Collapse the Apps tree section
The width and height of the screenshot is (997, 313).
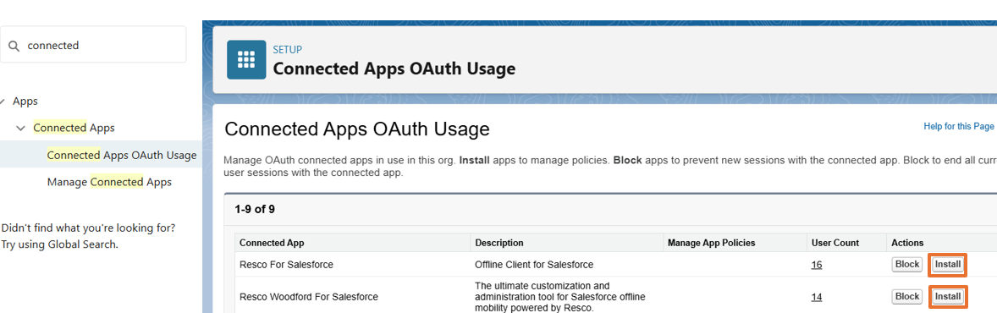(3, 102)
